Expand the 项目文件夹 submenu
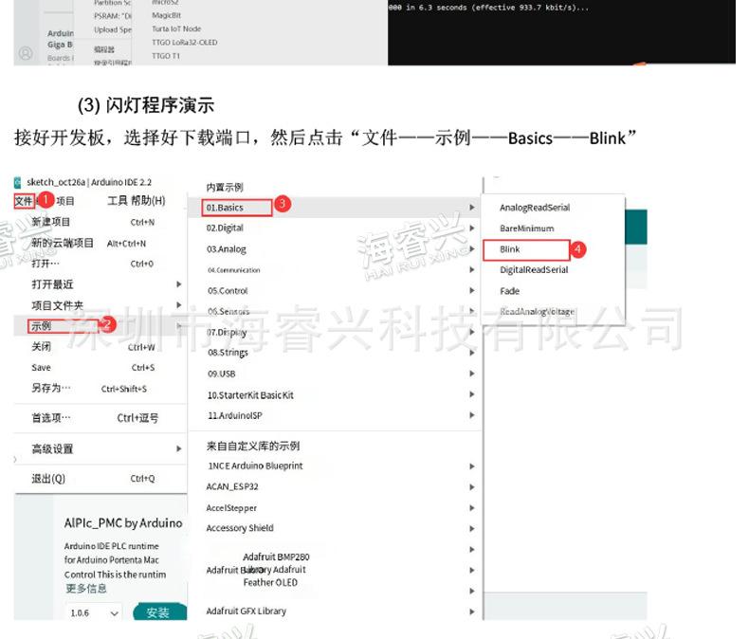749x639 pixels. (57, 305)
